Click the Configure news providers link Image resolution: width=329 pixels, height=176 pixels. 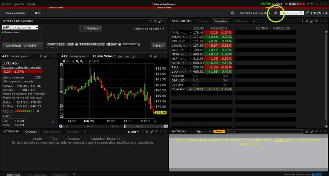pyautogui.click(x=281, y=140)
